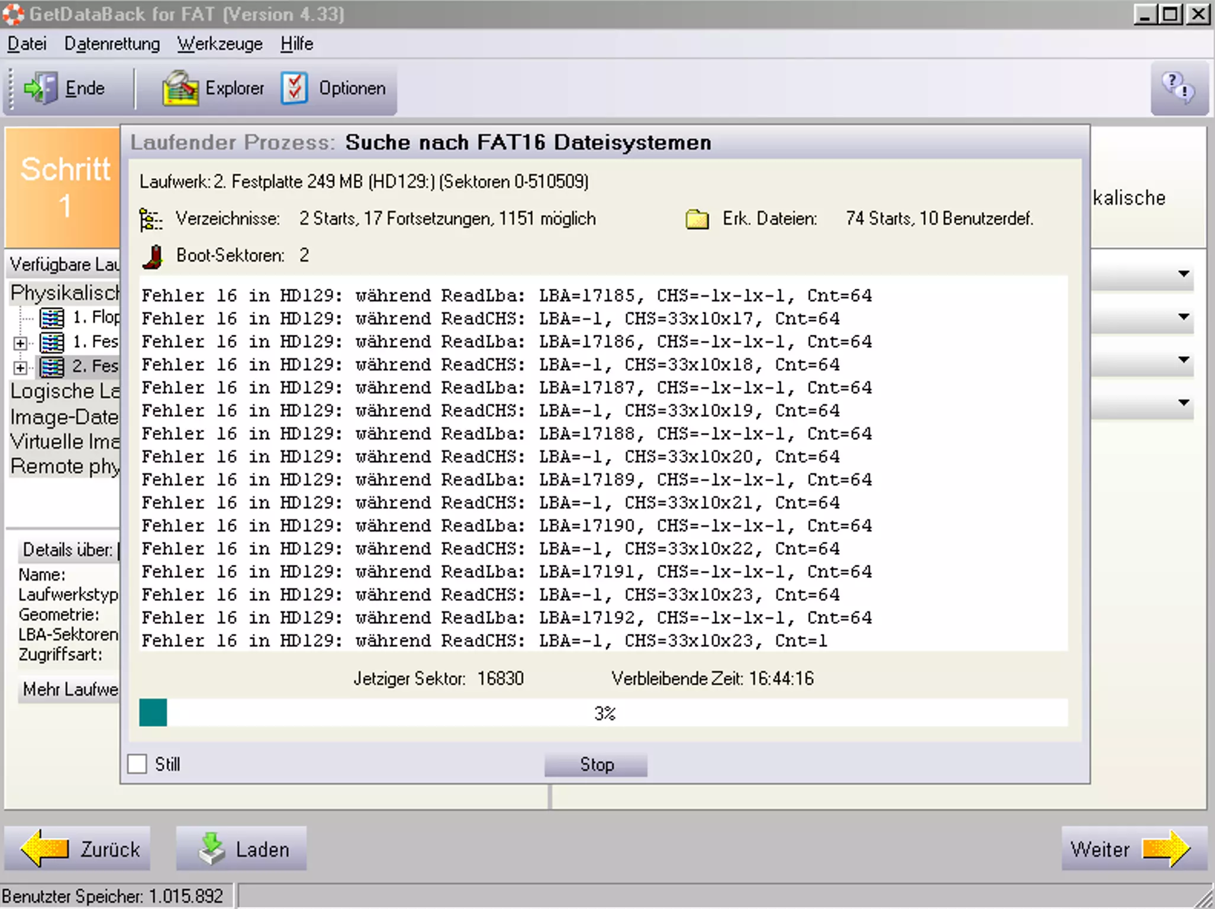Select the 1. Festplatte drive icon

[52, 342]
